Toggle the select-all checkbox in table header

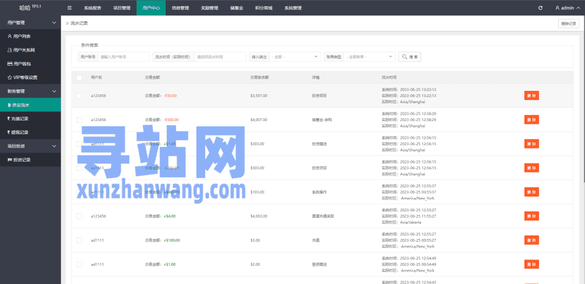pos(79,78)
